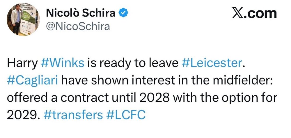Screen dimensions: 291x138
Task: Open Nicolò Schira's profile avatar photo
Action: [23, 19]
